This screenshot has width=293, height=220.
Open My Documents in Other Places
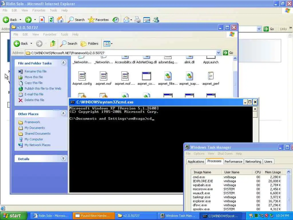[x=35, y=128]
